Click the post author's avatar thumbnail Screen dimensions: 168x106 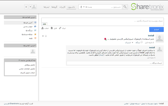[160, 38]
